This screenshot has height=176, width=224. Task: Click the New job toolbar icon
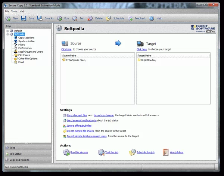click(8, 18)
